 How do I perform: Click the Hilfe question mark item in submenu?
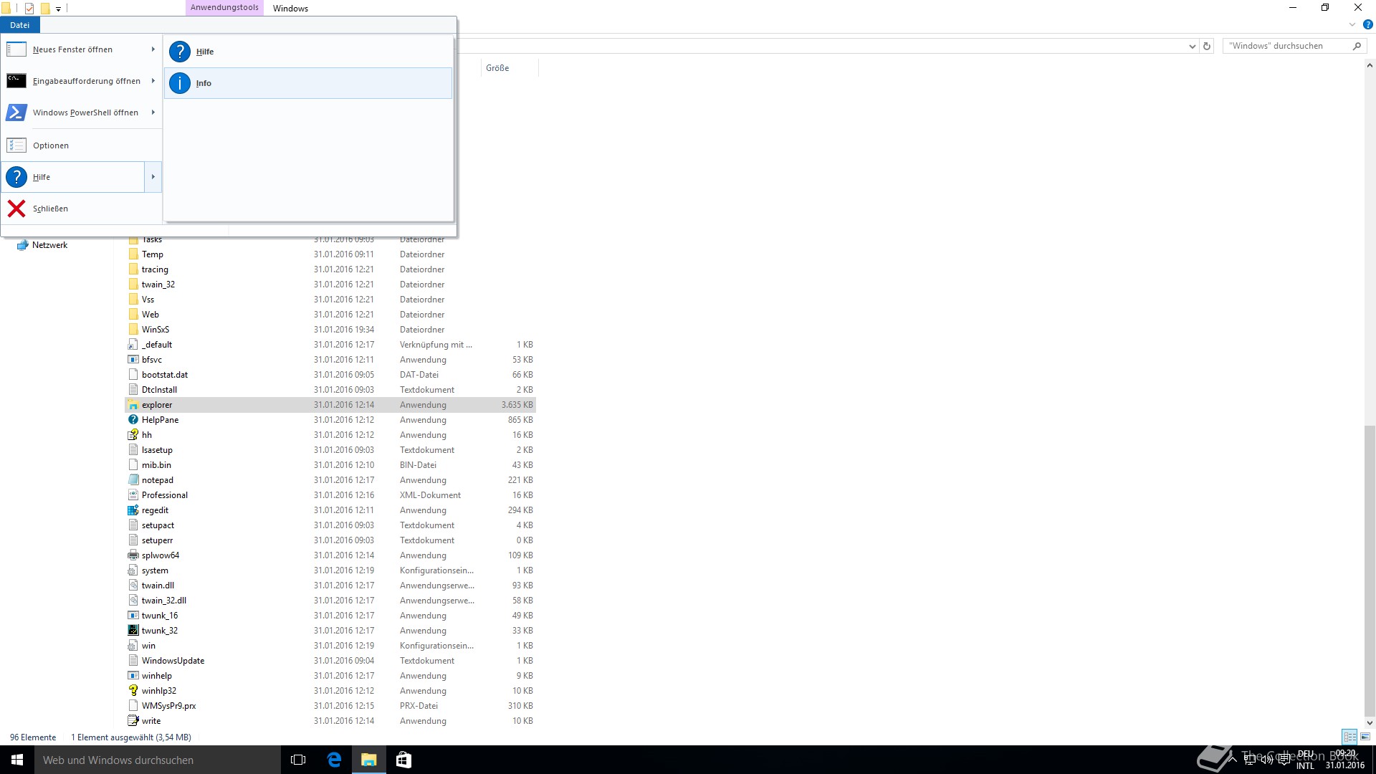pos(308,52)
